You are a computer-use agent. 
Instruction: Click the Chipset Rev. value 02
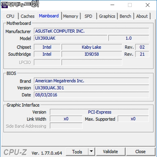pyautogui.click(x=142, y=47)
